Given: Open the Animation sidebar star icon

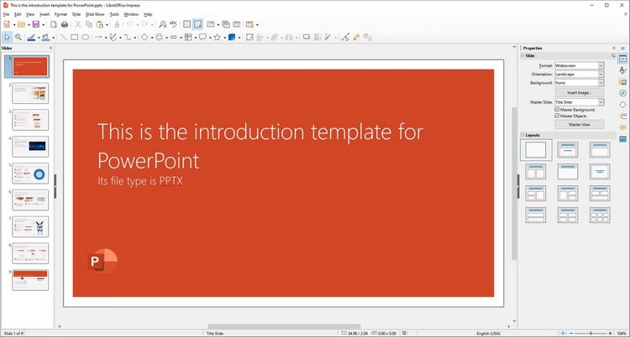Looking at the screenshot, I should click(x=622, y=127).
